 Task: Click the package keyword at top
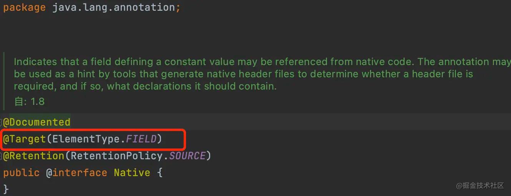click(x=25, y=7)
